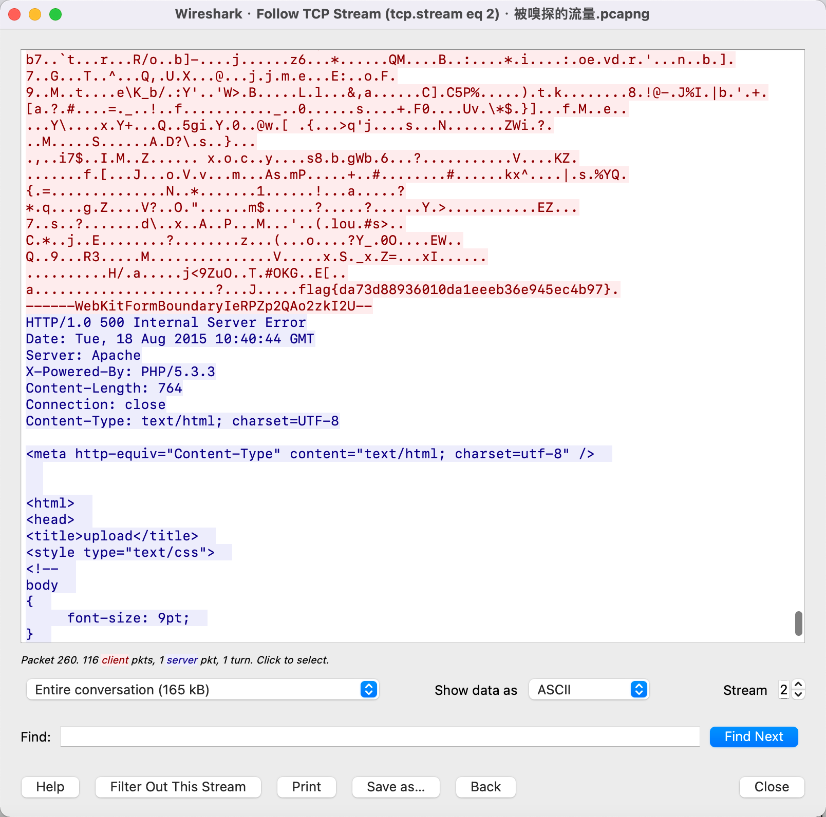Image resolution: width=826 pixels, height=817 pixels.
Task: Decrement the Stream number with down arrow
Action: (x=798, y=694)
